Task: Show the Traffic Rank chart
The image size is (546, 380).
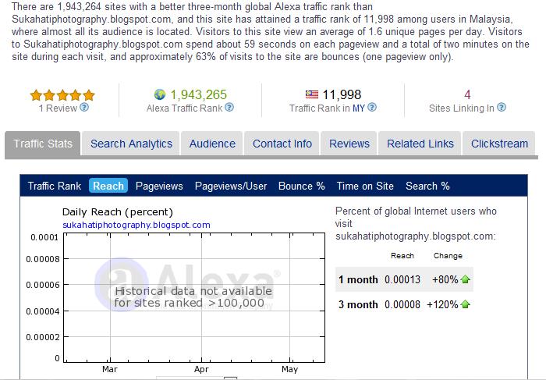Action: pos(55,186)
